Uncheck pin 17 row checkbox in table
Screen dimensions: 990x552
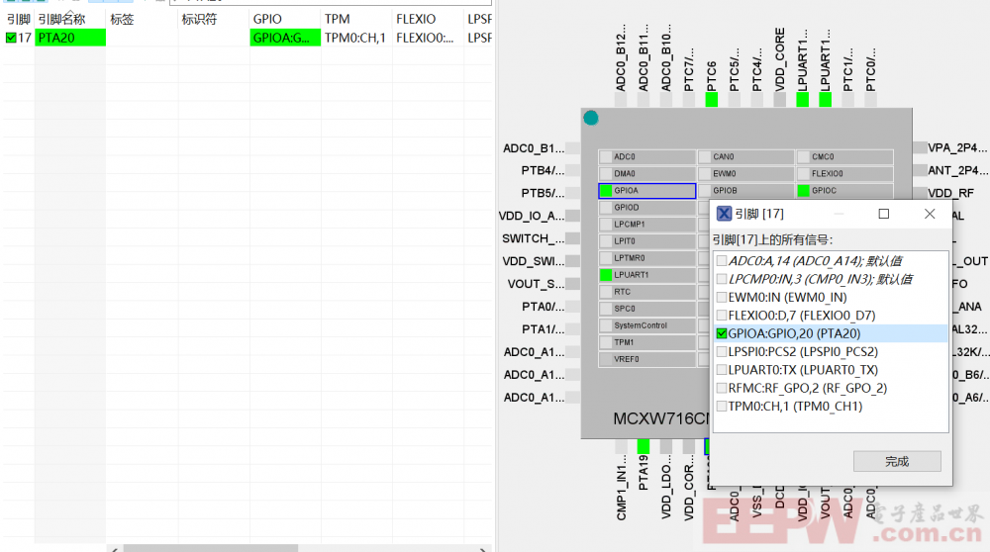[x=11, y=38]
